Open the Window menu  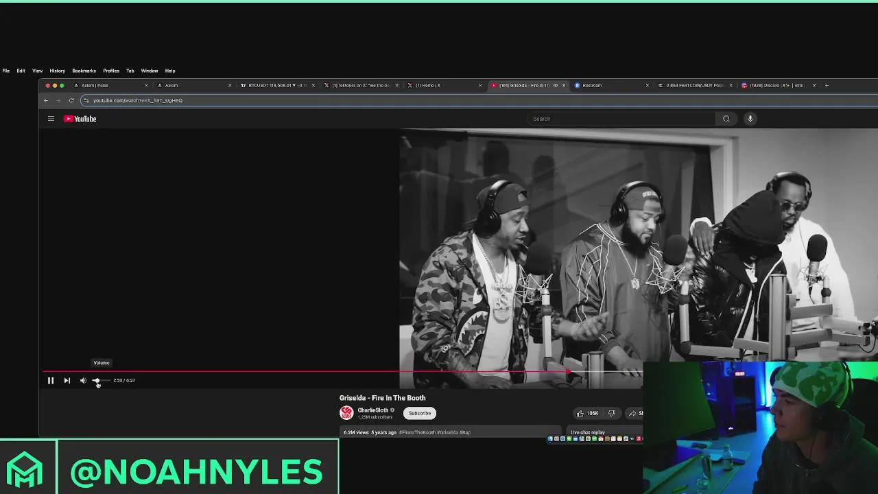tap(150, 71)
